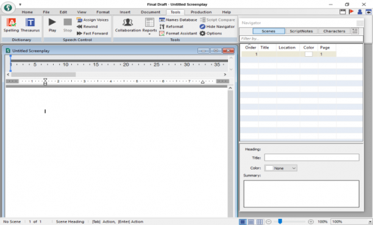Open the Spelling checker
The height and width of the screenshot is (225, 373).
[x=11, y=26]
